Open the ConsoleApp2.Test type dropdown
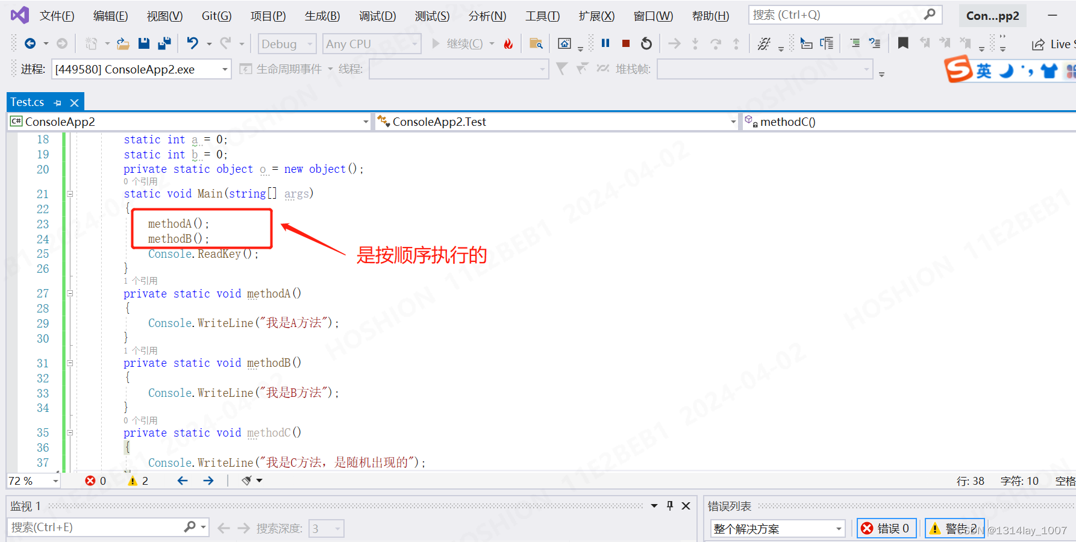1076x542 pixels. point(557,122)
